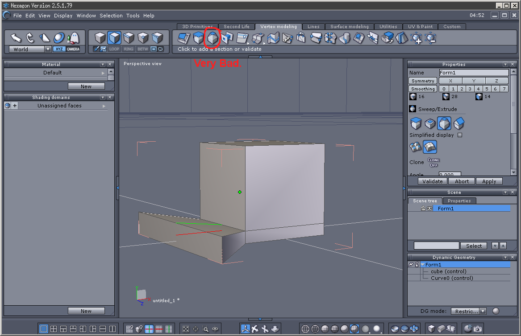Enable the Simplified display checkbox
Screen dimensions: 521x336
(x=460, y=135)
